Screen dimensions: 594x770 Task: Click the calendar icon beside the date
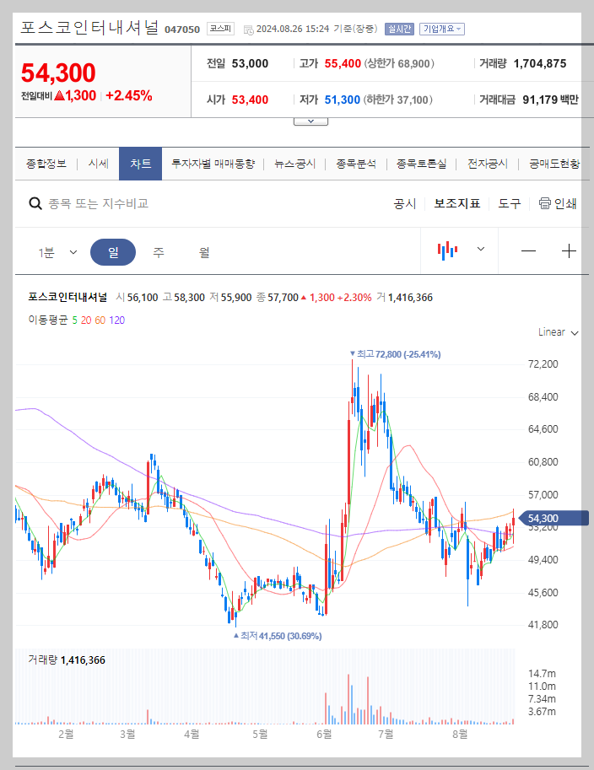(x=247, y=28)
